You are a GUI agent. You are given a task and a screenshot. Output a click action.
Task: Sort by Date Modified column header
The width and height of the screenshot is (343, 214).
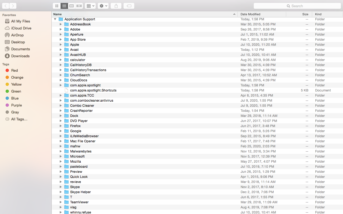[x=262, y=14]
